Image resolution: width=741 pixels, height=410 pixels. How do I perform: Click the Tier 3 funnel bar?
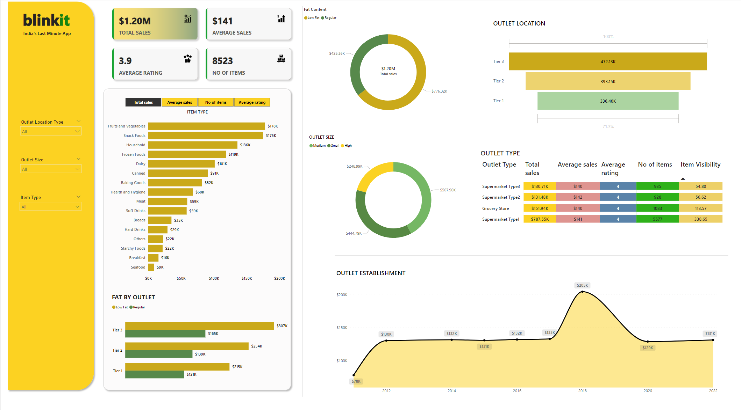pyautogui.click(x=608, y=61)
